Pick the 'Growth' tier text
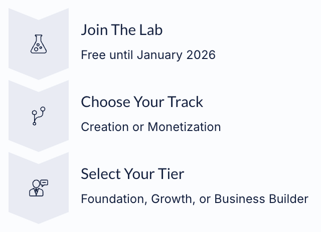Screen dimensions: 321x232 click(172, 198)
